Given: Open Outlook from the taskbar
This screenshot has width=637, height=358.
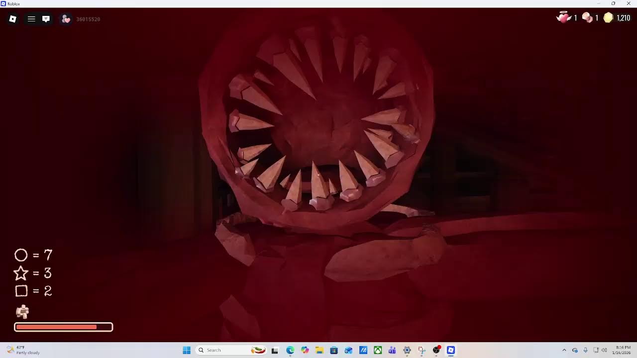Looking at the screenshot, I should click(x=348, y=350).
